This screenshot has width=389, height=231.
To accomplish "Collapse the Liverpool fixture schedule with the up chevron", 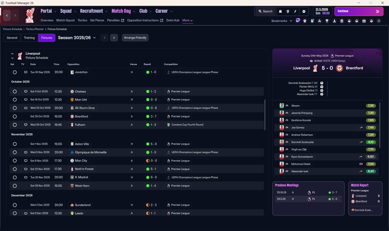I will 12,54.
